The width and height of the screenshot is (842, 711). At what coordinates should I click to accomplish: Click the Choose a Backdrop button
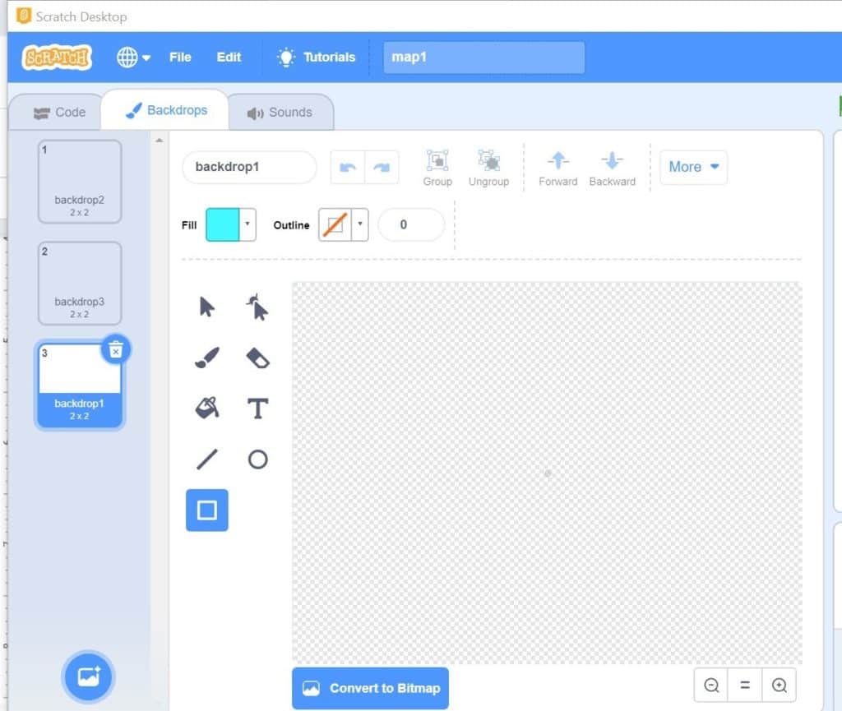(88, 676)
